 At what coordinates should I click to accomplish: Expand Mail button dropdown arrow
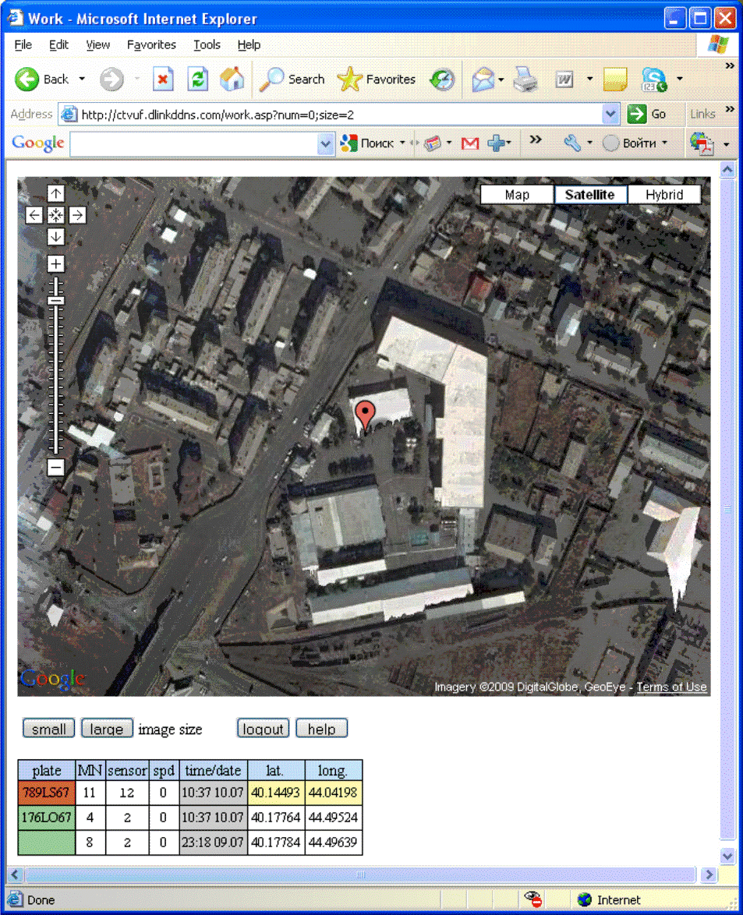pos(501,79)
